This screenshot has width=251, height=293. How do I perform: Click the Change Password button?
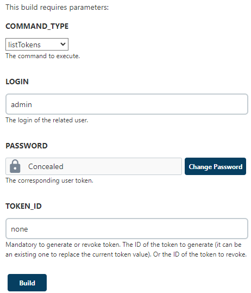pos(215,166)
